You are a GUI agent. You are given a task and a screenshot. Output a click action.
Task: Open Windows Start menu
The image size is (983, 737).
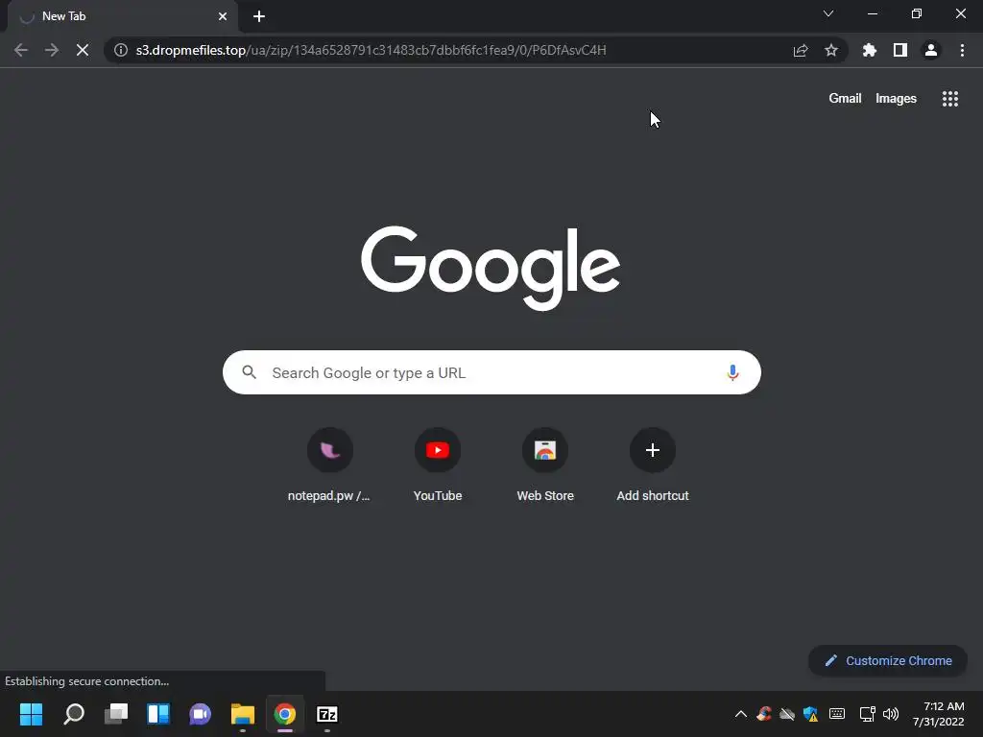pos(32,714)
